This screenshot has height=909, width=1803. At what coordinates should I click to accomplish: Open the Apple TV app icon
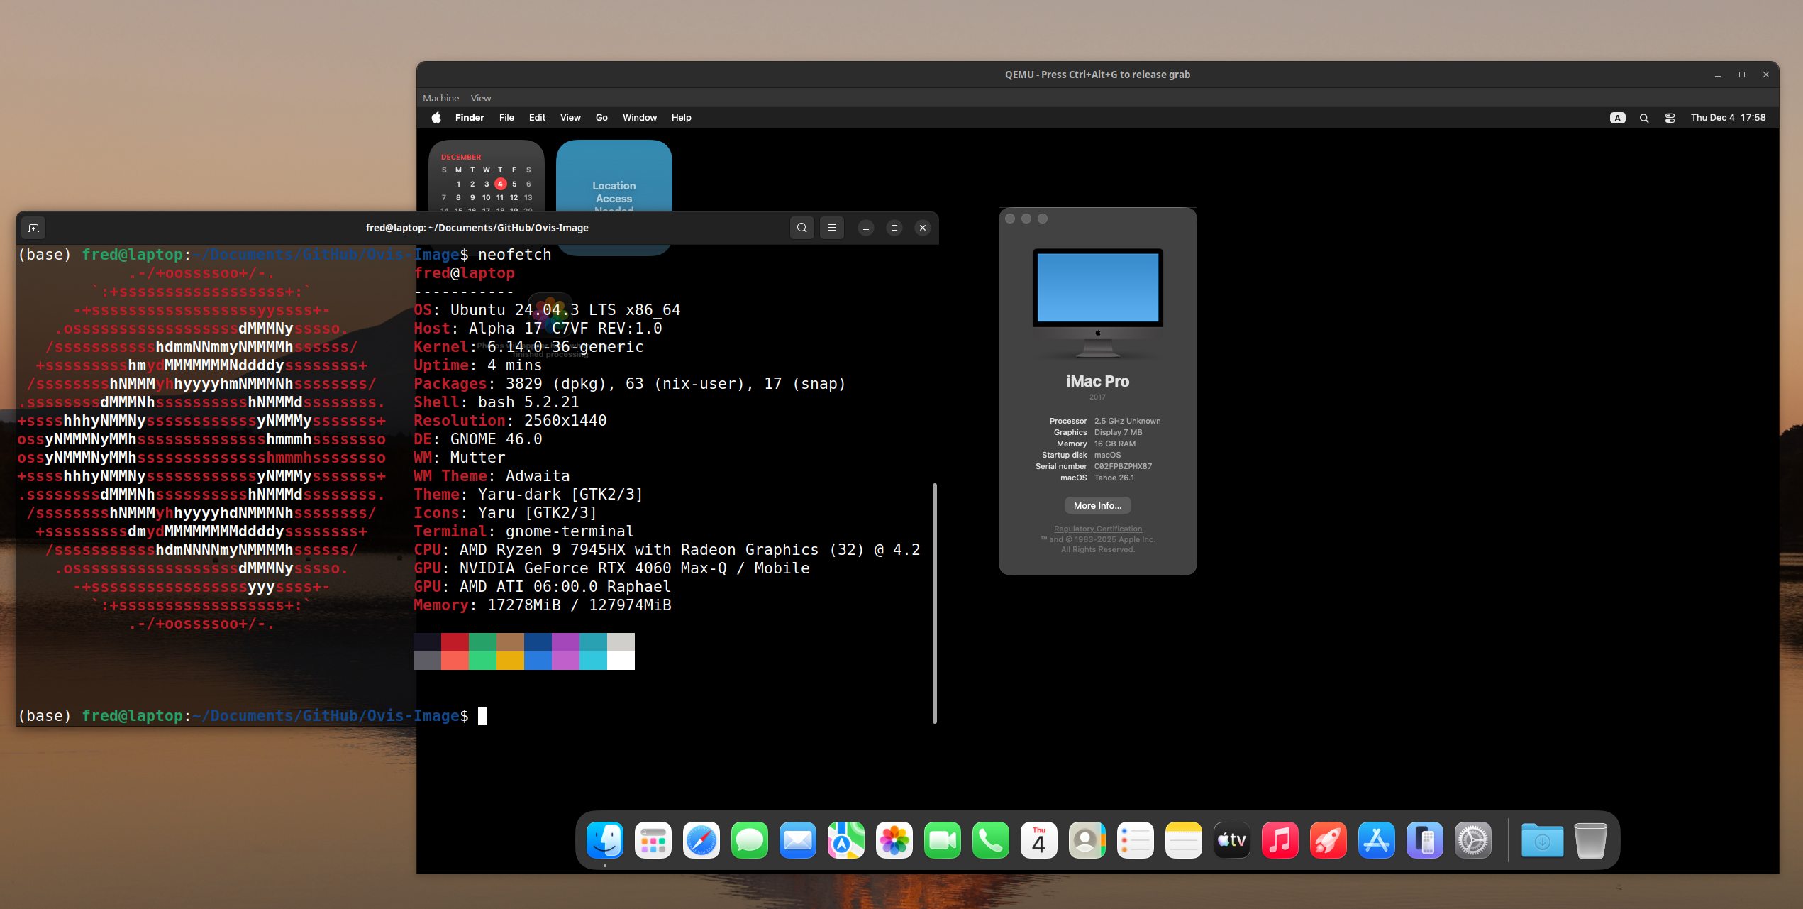tap(1231, 841)
